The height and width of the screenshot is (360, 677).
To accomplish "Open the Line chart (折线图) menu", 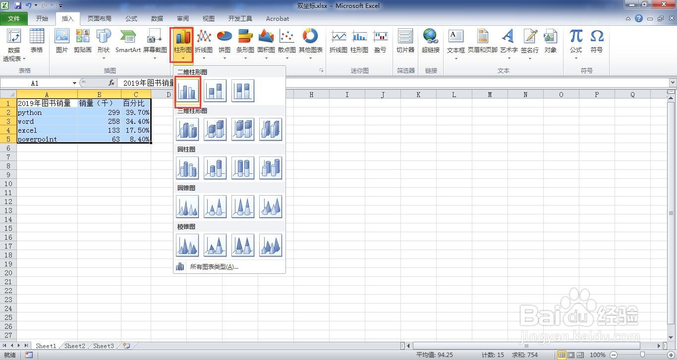I will click(x=204, y=45).
